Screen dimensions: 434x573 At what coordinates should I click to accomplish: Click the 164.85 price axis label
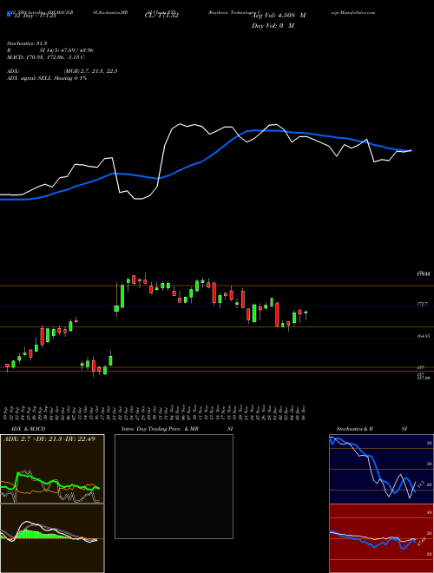pyautogui.click(x=424, y=335)
